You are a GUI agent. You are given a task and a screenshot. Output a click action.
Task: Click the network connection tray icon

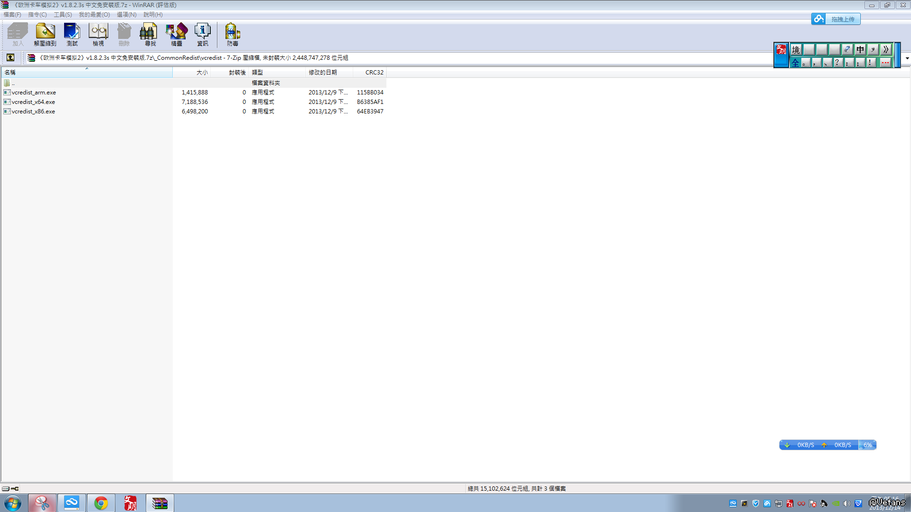tap(779, 503)
